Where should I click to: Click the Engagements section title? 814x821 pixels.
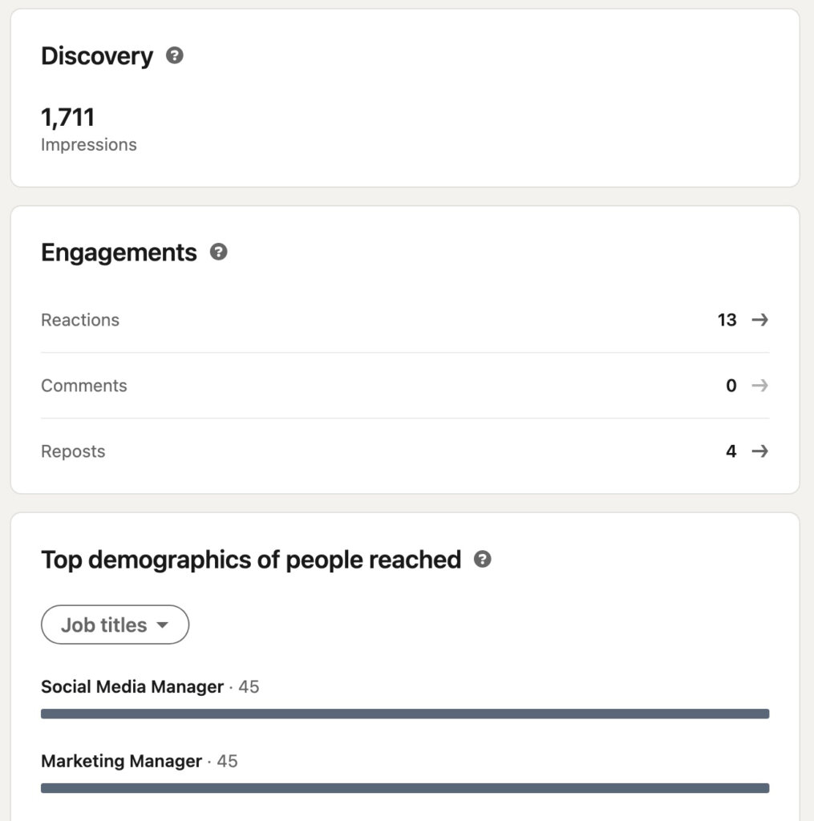pyautogui.click(x=119, y=252)
